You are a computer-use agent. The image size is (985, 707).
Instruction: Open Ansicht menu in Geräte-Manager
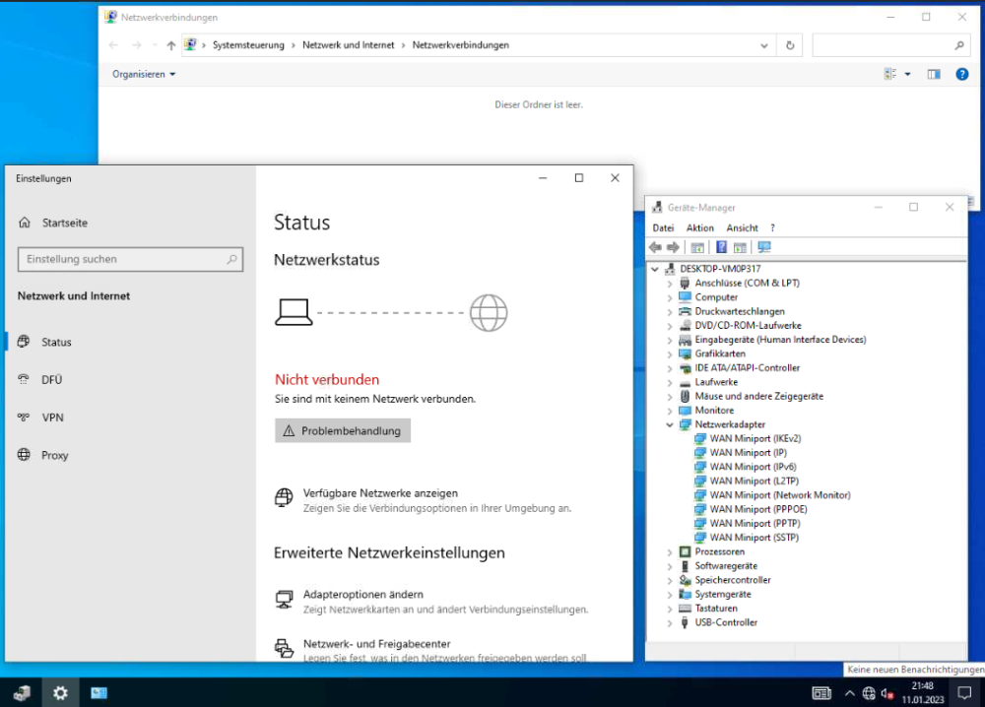click(x=742, y=227)
